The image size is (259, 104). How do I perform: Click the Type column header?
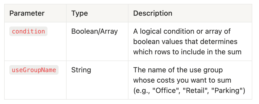79,13
